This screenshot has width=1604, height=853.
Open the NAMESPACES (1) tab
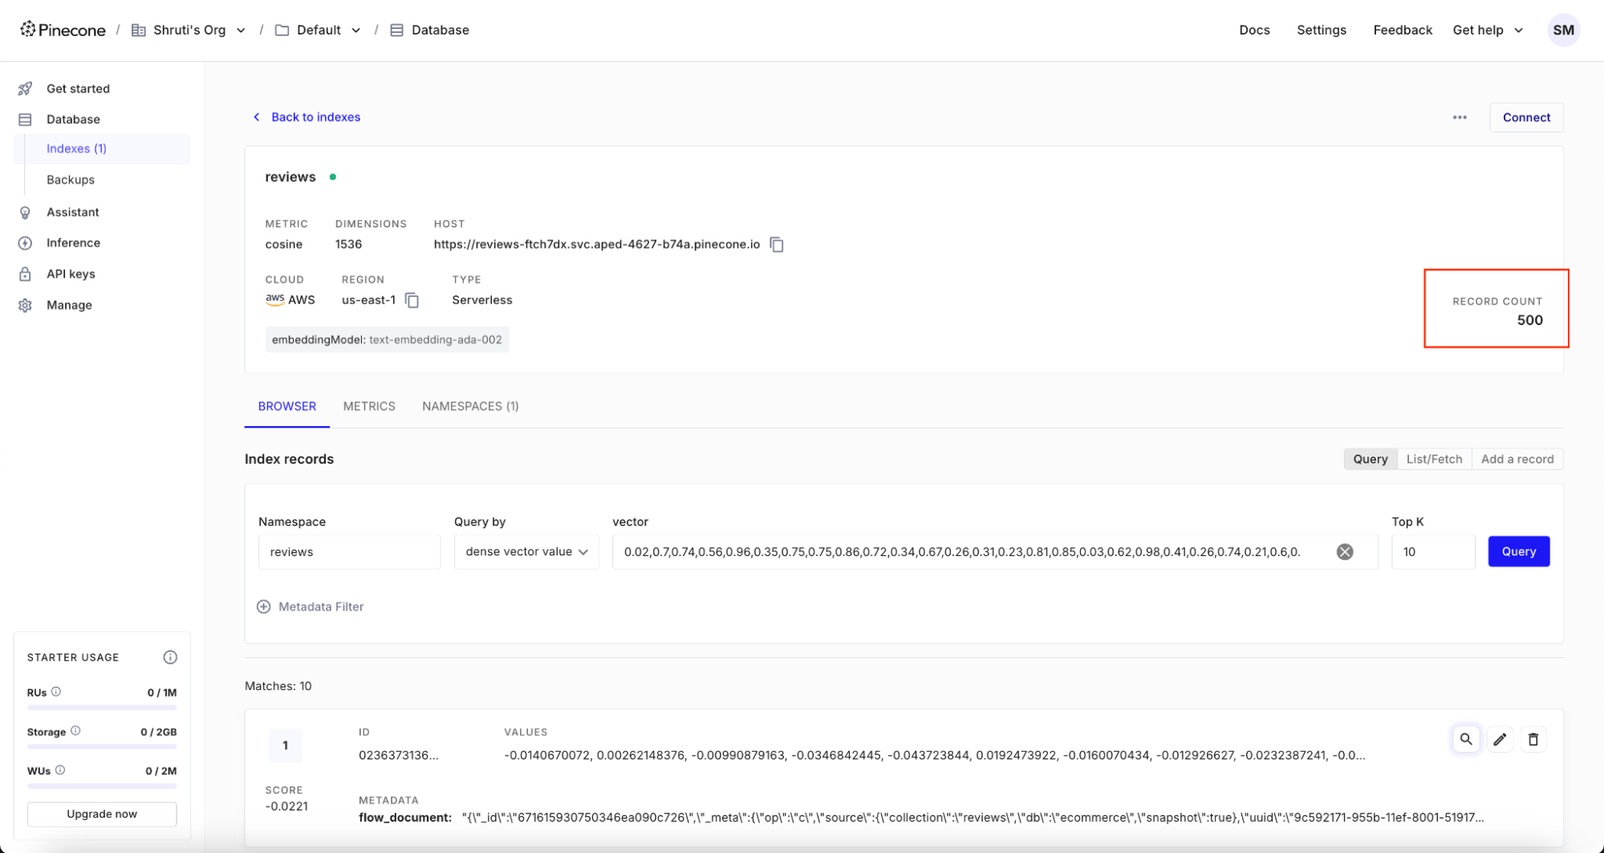(x=470, y=406)
